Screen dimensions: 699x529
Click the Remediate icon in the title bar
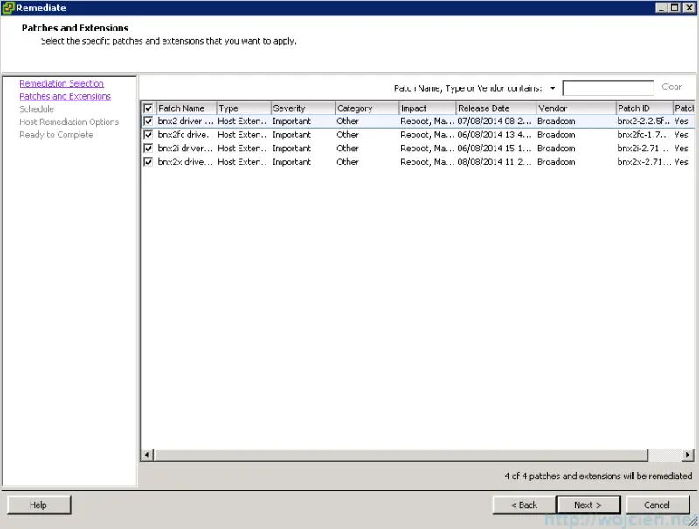point(9,8)
